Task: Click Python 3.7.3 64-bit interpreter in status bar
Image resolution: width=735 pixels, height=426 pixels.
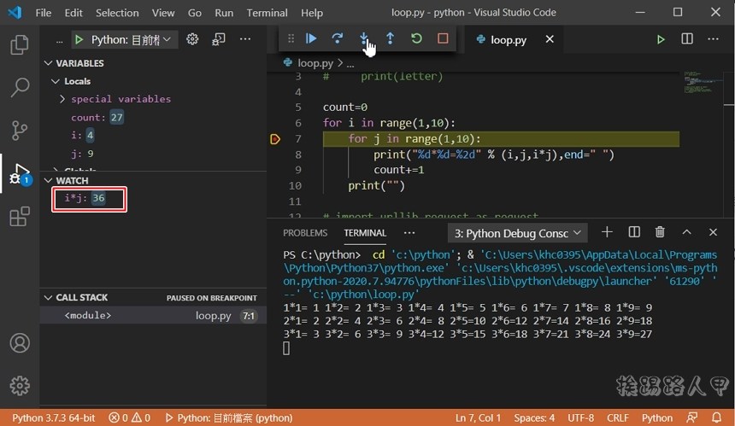Action: tap(53, 418)
